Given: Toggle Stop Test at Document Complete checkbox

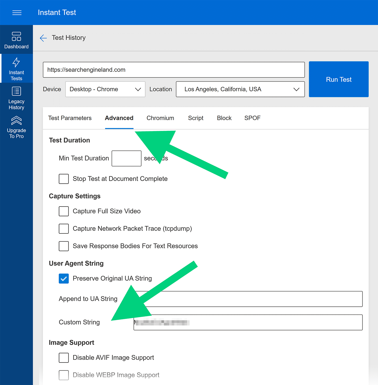Looking at the screenshot, I should (x=64, y=179).
